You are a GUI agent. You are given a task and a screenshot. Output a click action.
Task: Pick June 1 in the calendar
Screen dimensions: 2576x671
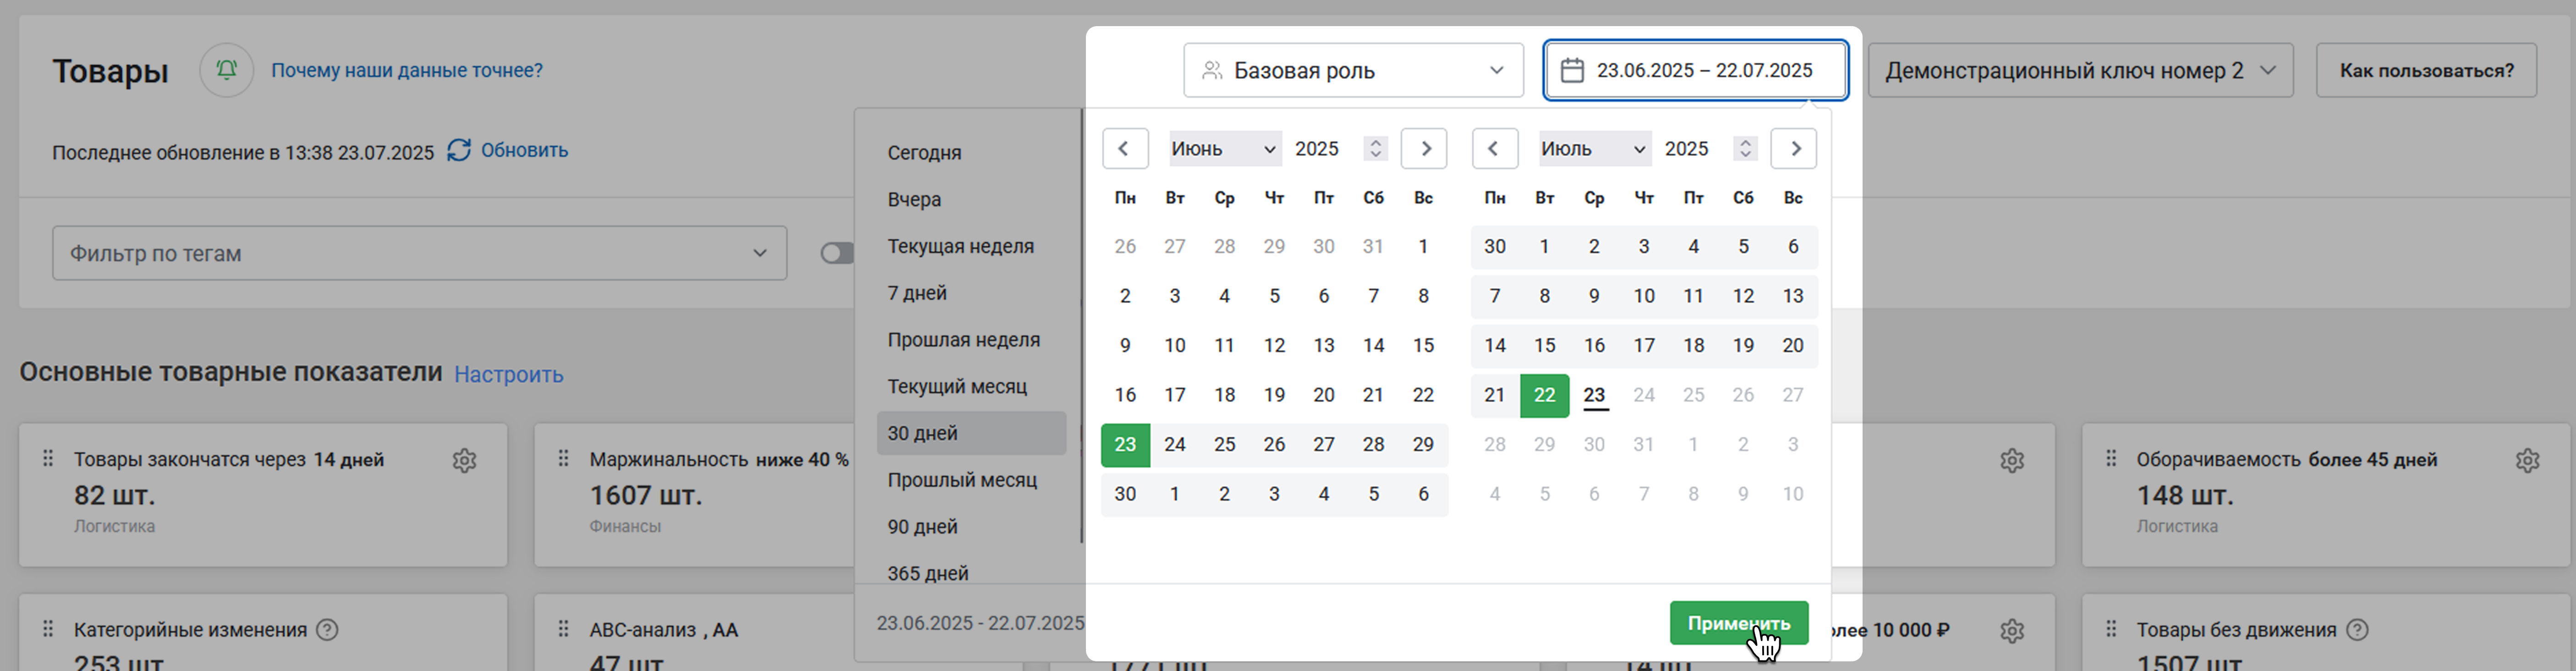point(1423,246)
